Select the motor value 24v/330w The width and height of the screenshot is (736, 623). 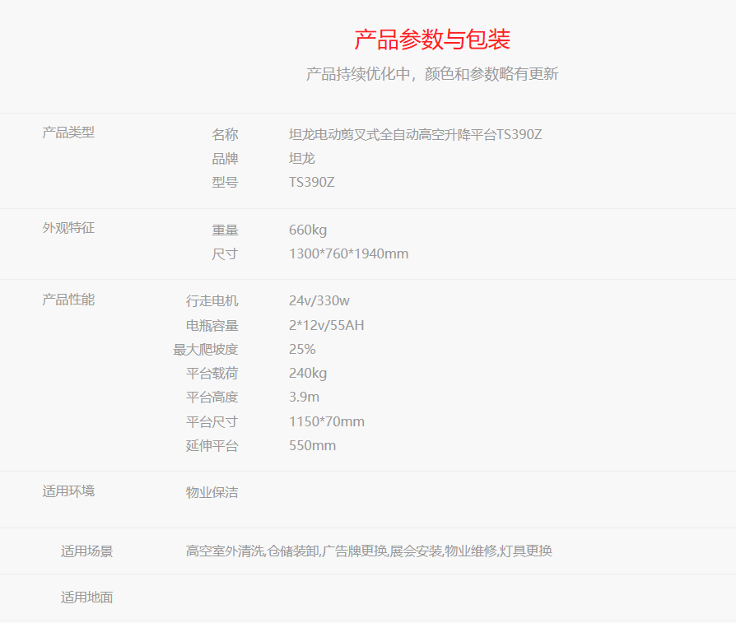pos(319,300)
